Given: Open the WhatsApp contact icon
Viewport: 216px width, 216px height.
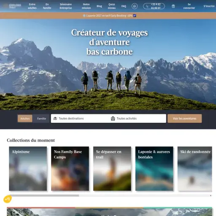Looking at the screenshot, I should pos(135,6).
